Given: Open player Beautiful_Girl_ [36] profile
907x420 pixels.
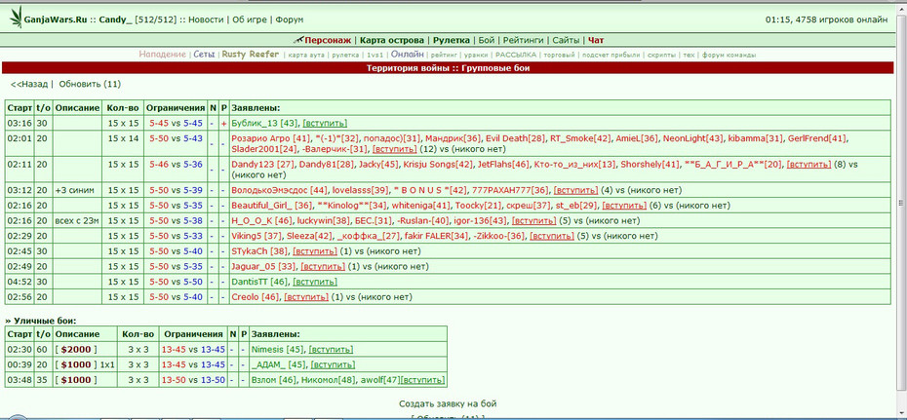Looking at the screenshot, I should pyautogui.click(x=272, y=205).
